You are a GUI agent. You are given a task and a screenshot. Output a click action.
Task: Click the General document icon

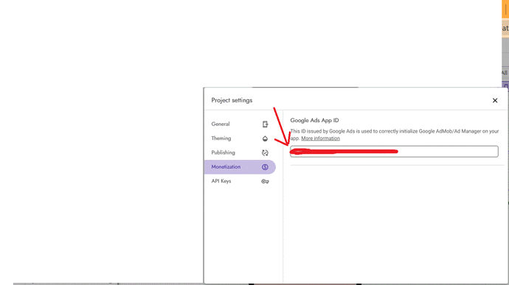[x=265, y=124]
